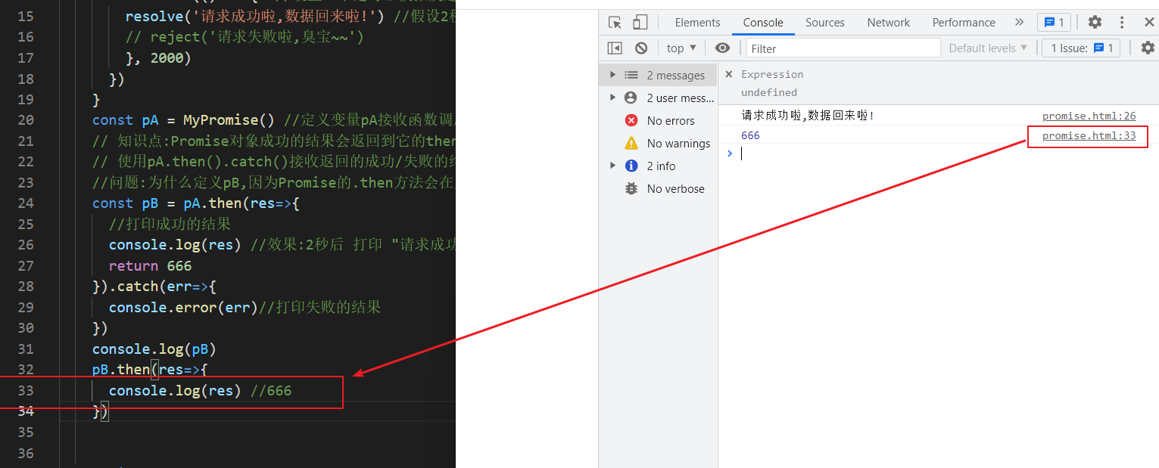
Task: Click the eye icon to create live expression
Action: pos(722,48)
